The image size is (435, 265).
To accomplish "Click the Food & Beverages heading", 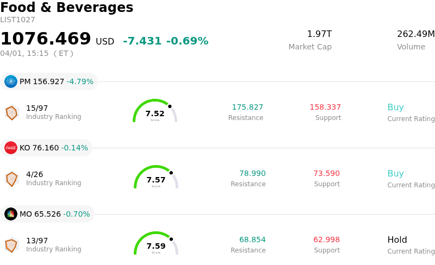I will [66, 8].
